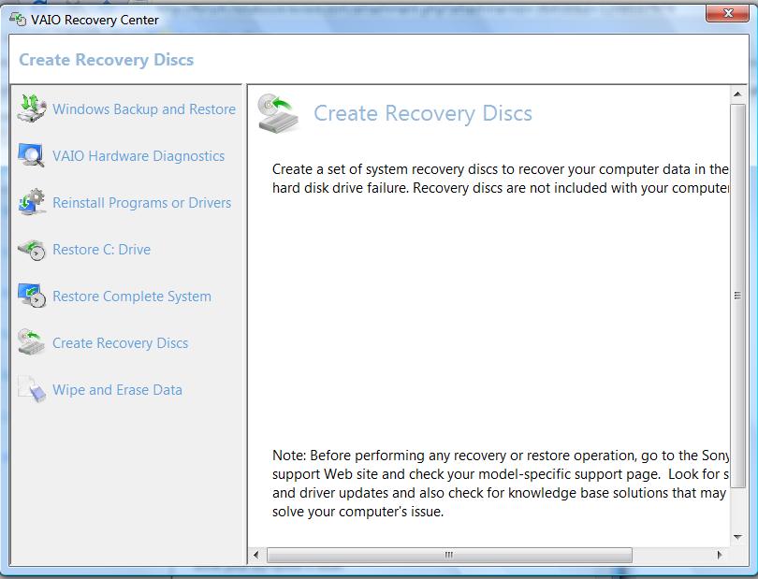This screenshot has width=758, height=579.
Task: Select Create Recovery Discs in sidebar
Action: click(120, 343)
